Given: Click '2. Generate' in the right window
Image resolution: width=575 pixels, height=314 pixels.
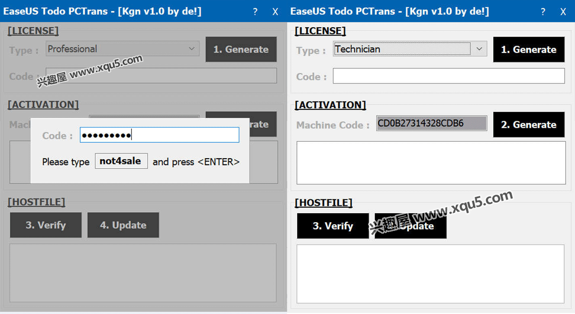Looking at the screenshot, I should pos(529,125).
